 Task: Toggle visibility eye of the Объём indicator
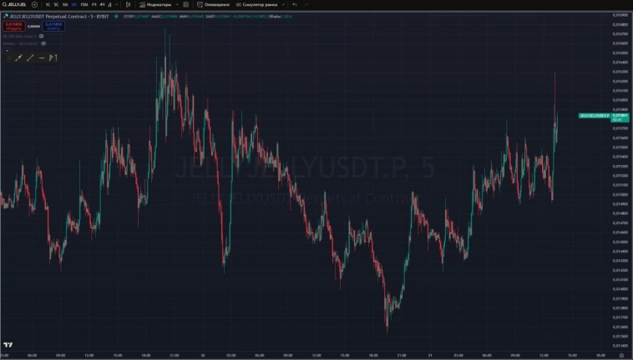click(43, 43)
